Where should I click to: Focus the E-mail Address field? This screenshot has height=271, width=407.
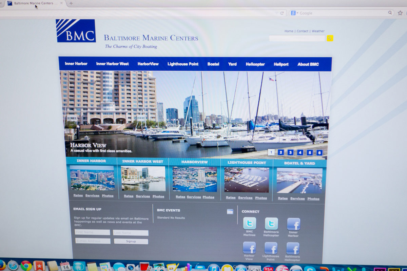point(93,241)
